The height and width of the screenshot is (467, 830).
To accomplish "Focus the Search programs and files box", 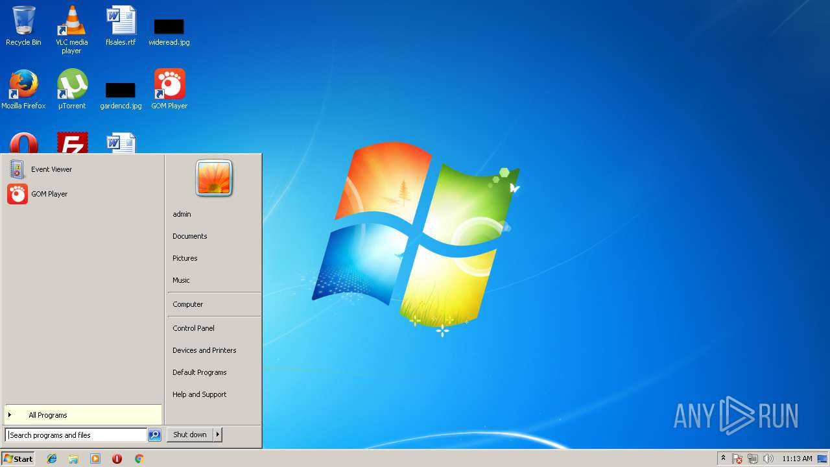I will point(76,435).
